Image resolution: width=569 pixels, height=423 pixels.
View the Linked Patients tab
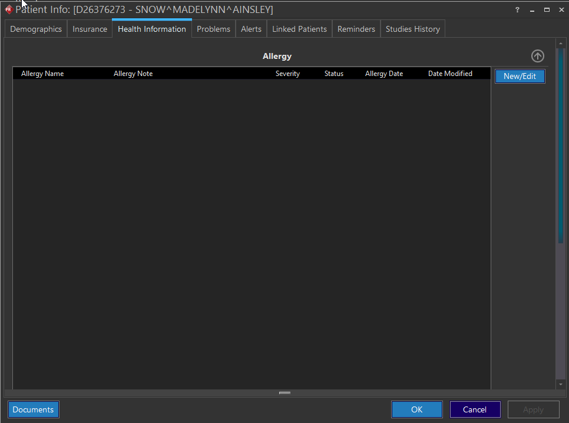pos(299,29)
